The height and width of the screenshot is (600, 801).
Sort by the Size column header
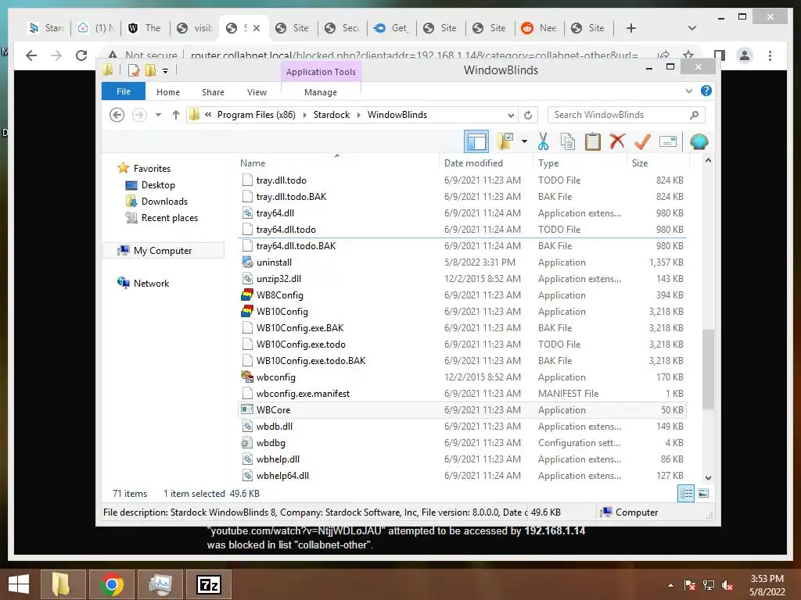(x=658, y=163)
